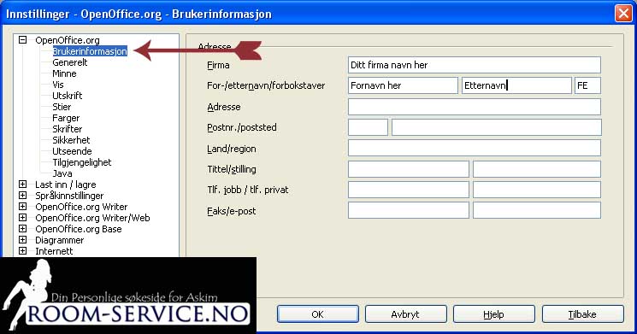Image resolution: width=637 pixels, height=334 pixels.
Task: Expand the Språkinnstillinger node
Action: coord(23,196)
